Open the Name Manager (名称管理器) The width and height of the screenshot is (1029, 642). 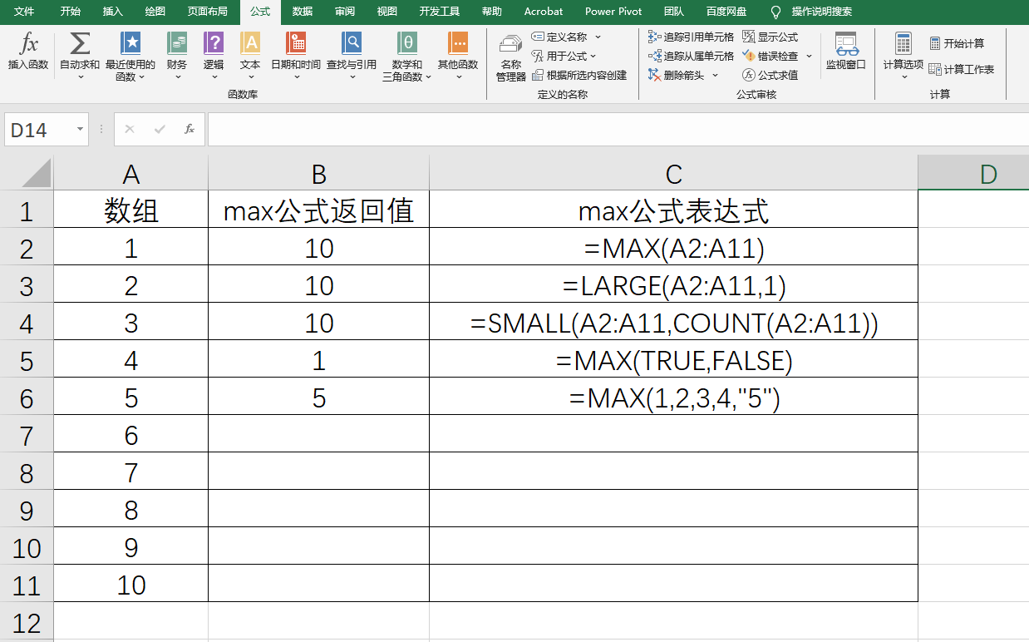click(511, 57)
